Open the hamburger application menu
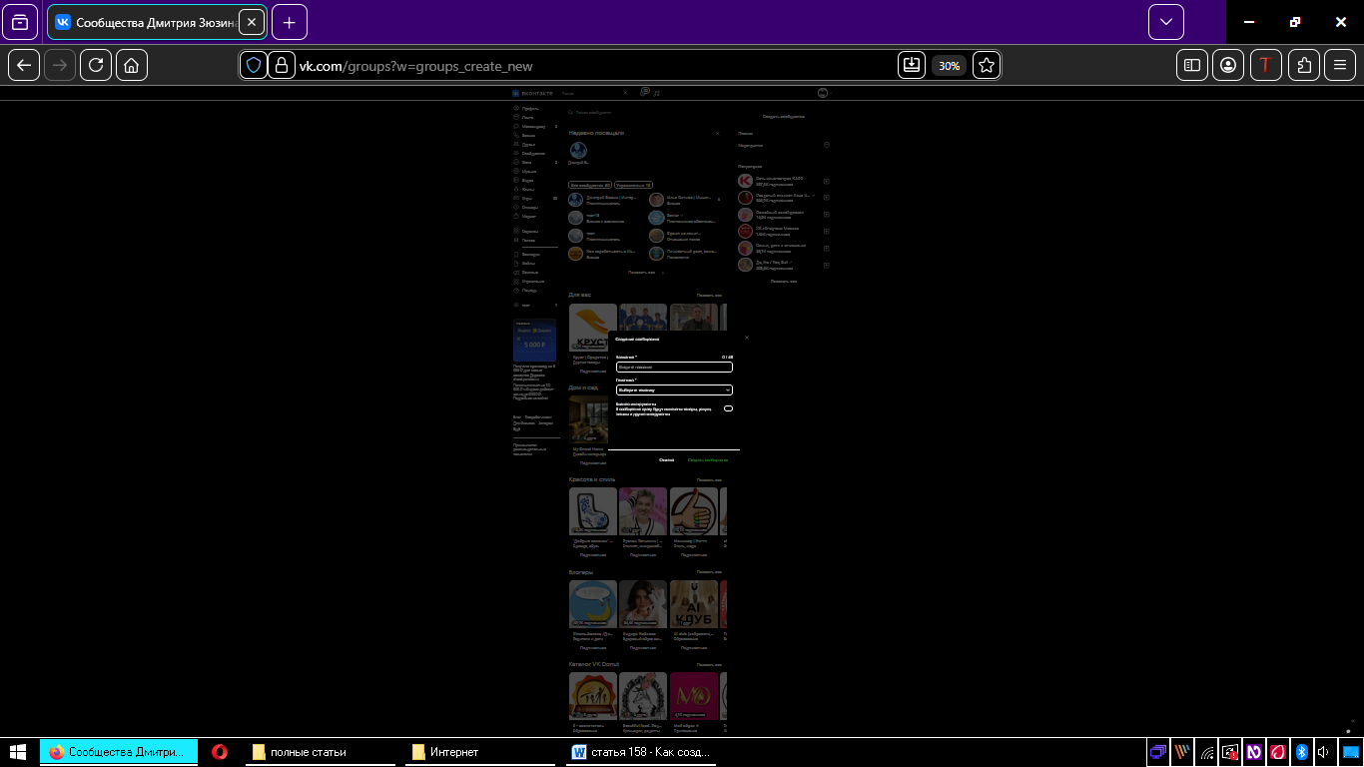The image size is (1364, 767). coord(1340,65)
